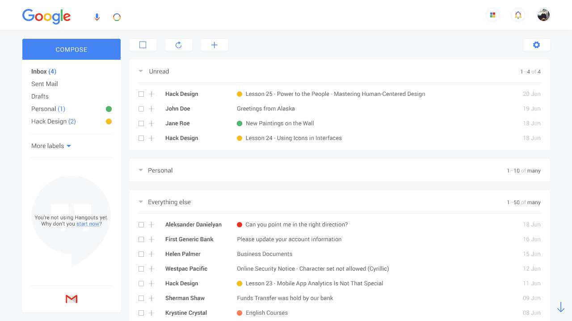Refresh the inbox
Viewport: 572px width, 321px height.
pyautogui.click(x=179, y=45)
